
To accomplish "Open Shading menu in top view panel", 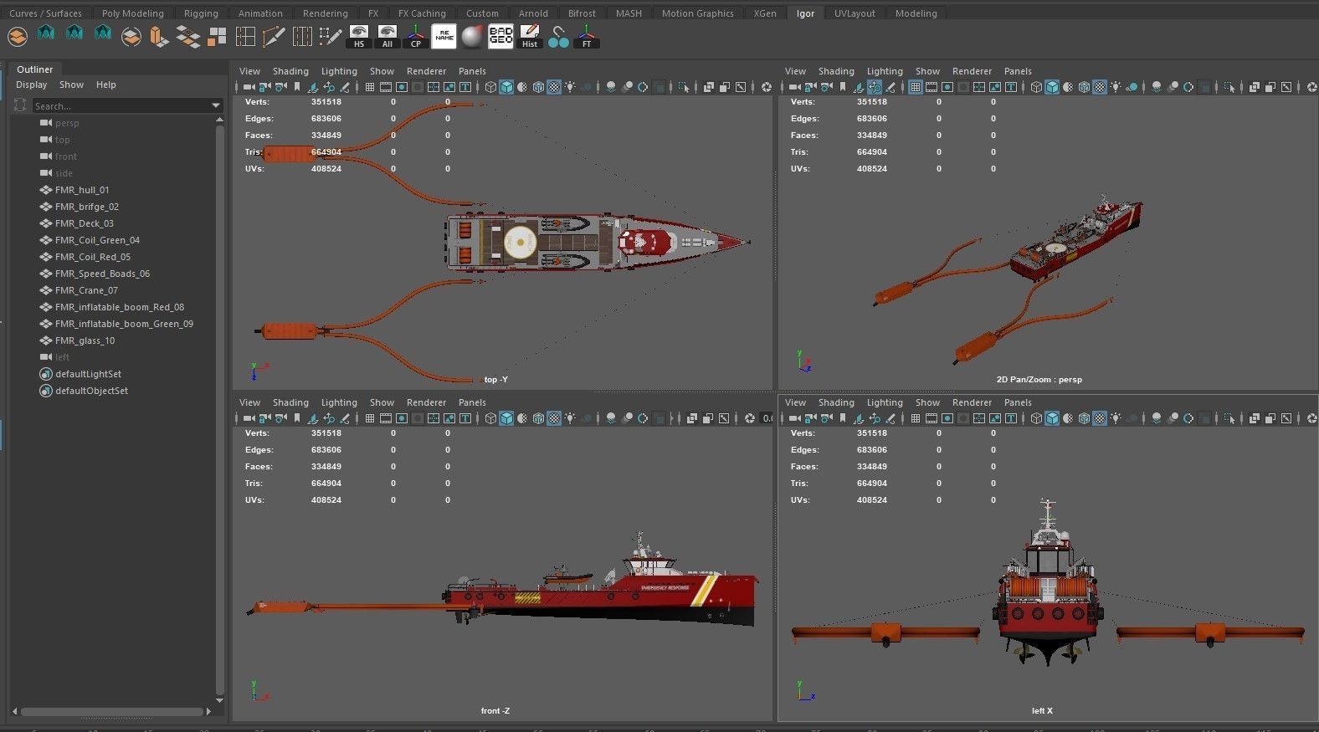I will pyautogui.click(x=290, y=71).
